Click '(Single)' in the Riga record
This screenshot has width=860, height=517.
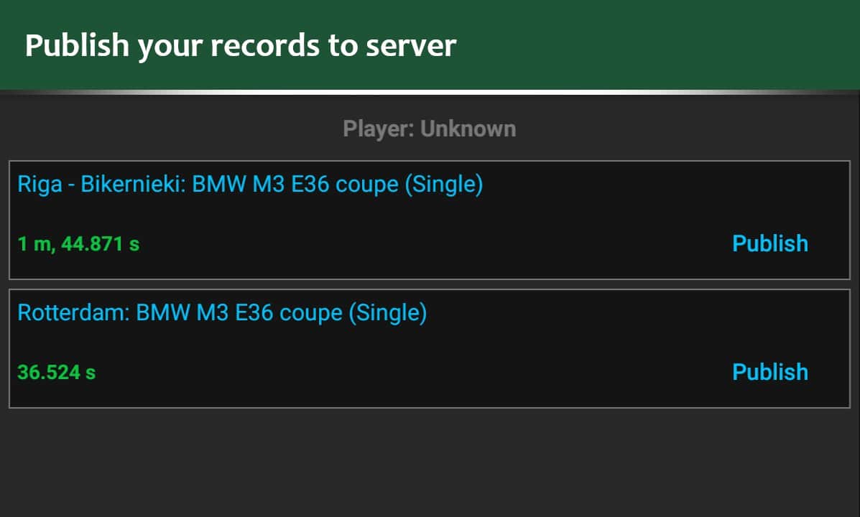(x=443, y=185)
